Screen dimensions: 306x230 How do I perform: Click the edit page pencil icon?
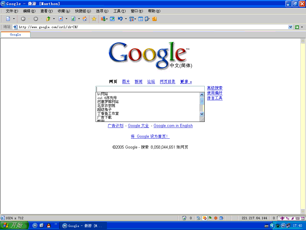click(x=147, y=19)
